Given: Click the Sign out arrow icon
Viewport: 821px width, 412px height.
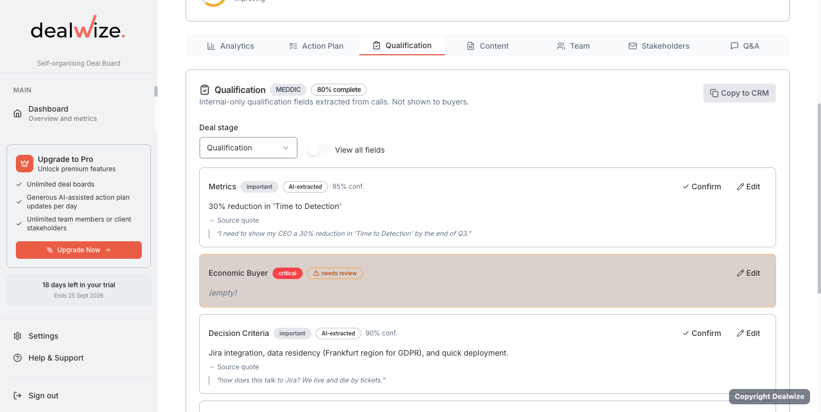Looking at the screenshot, I should pyautogui.click(x=18, y=396).
